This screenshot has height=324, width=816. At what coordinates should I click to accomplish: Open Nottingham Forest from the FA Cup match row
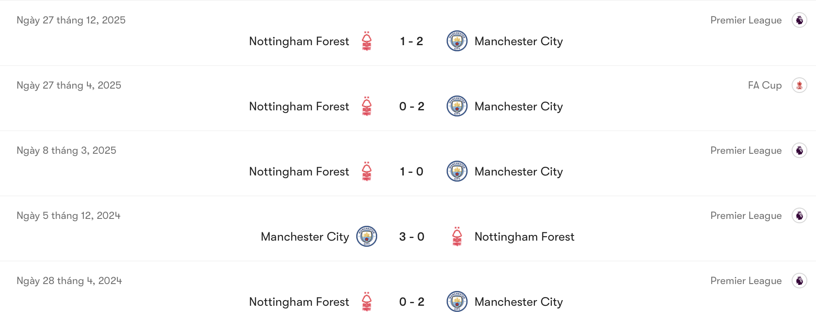[299, 106]
